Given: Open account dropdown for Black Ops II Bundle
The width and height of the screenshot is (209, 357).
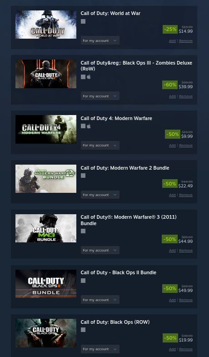Looking at the screenshot, I should click(100, 300).
